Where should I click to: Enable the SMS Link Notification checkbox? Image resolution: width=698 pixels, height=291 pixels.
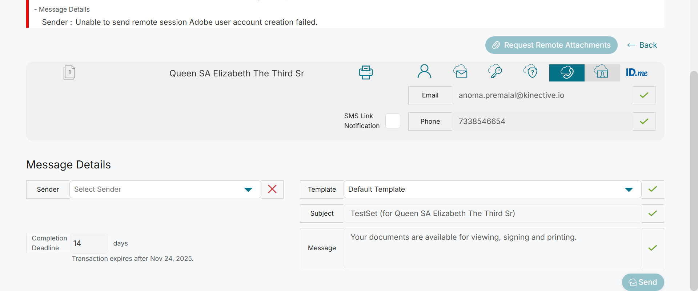pos(393,121)
